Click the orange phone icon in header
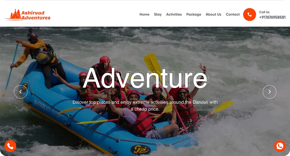 click(249, 14)
